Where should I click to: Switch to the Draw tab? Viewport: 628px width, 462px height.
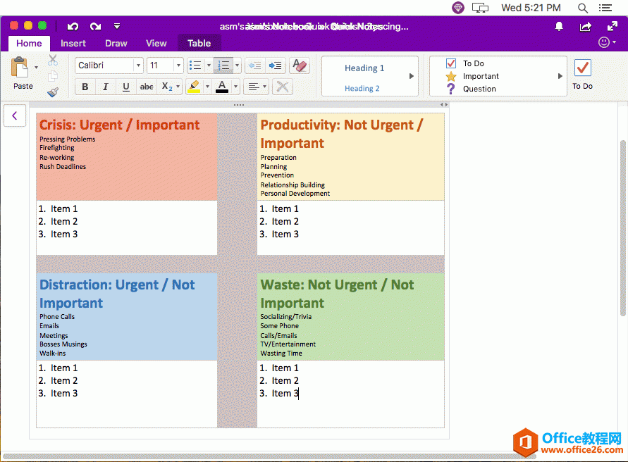click(116, 43)
